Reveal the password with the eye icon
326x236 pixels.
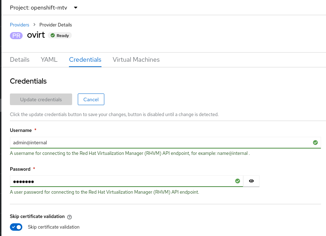(x=251, y=181)
